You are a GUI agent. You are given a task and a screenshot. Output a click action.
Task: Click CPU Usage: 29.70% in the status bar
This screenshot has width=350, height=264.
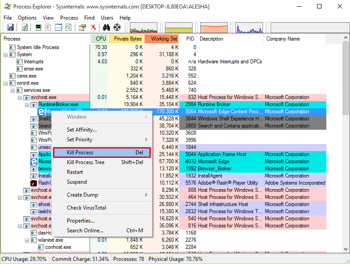pos(24,259)
